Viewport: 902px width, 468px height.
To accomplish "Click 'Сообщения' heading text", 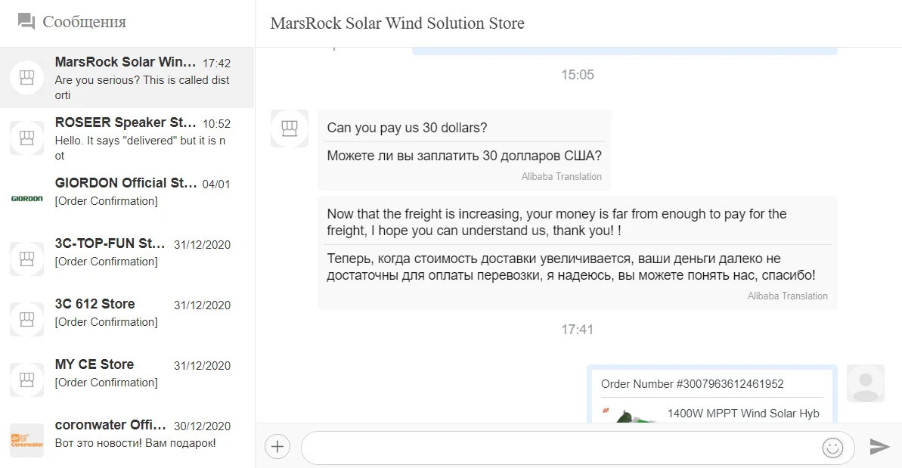I will (x=84, y=22).
